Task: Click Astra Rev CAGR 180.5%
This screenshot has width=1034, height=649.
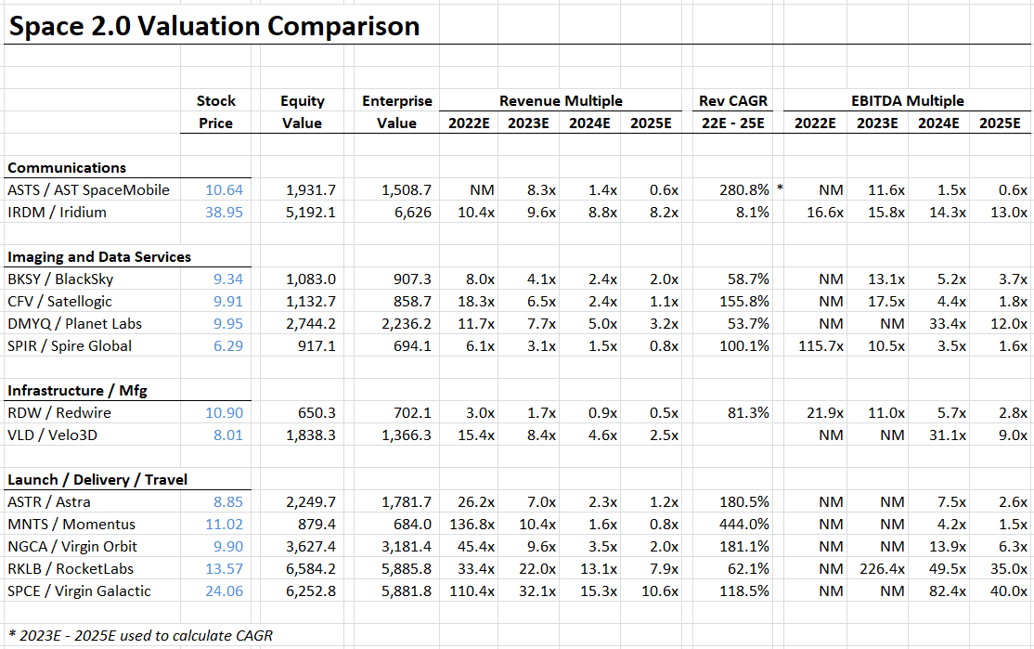Action: coord(744,502)
